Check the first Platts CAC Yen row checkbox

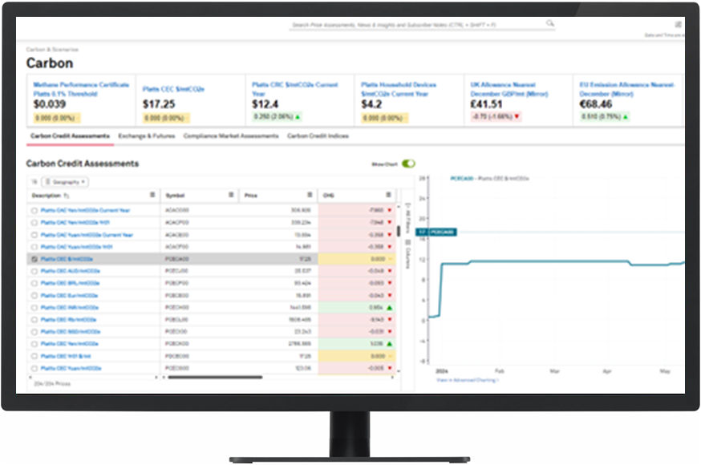pyautogui.click(x=34, y=211)
